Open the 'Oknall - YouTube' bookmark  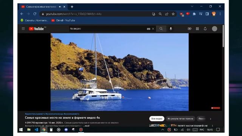click(63, 20)
